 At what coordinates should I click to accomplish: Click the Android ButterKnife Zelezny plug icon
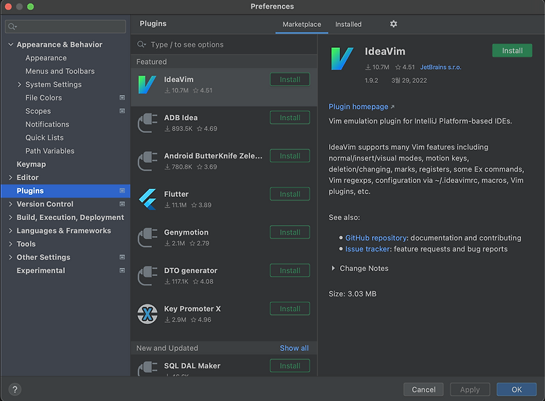[x=148, y=161]
